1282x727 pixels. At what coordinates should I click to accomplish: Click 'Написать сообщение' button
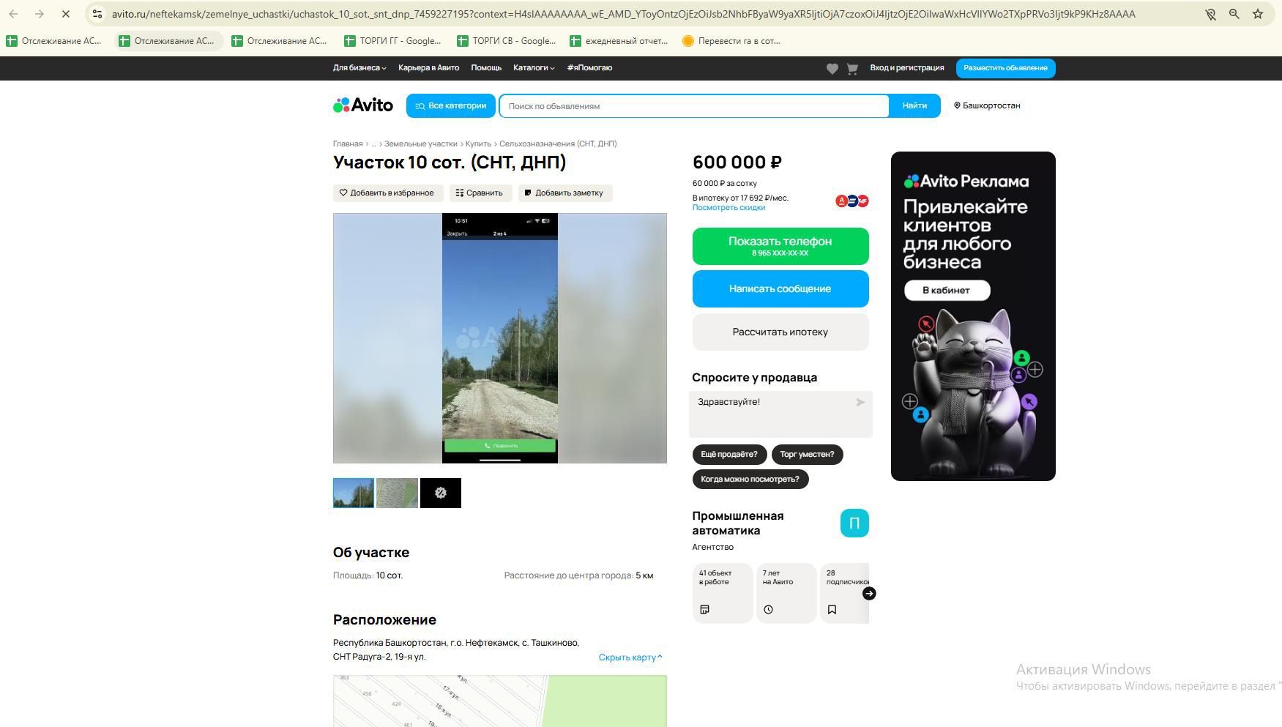coord(780,288)
